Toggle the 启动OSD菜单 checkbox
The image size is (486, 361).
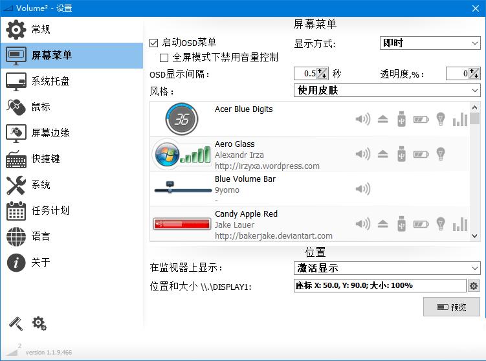pos(154,43)
